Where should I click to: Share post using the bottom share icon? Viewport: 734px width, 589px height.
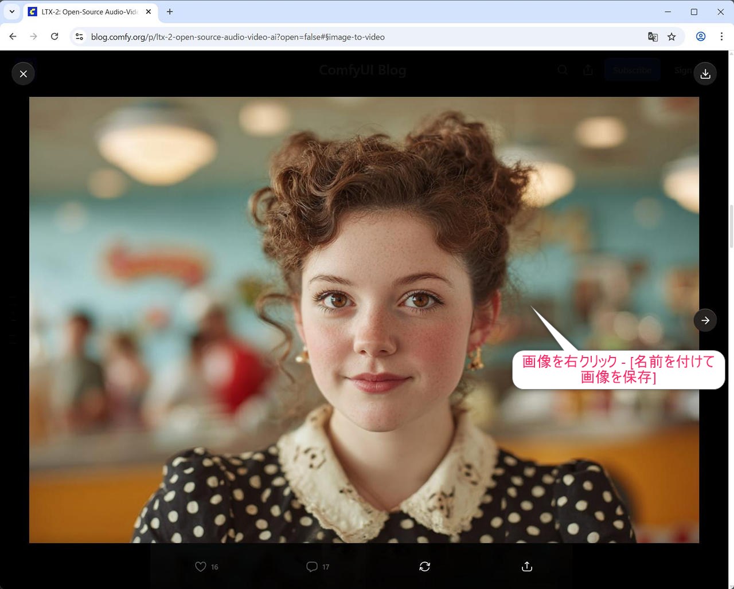[527, 567]
